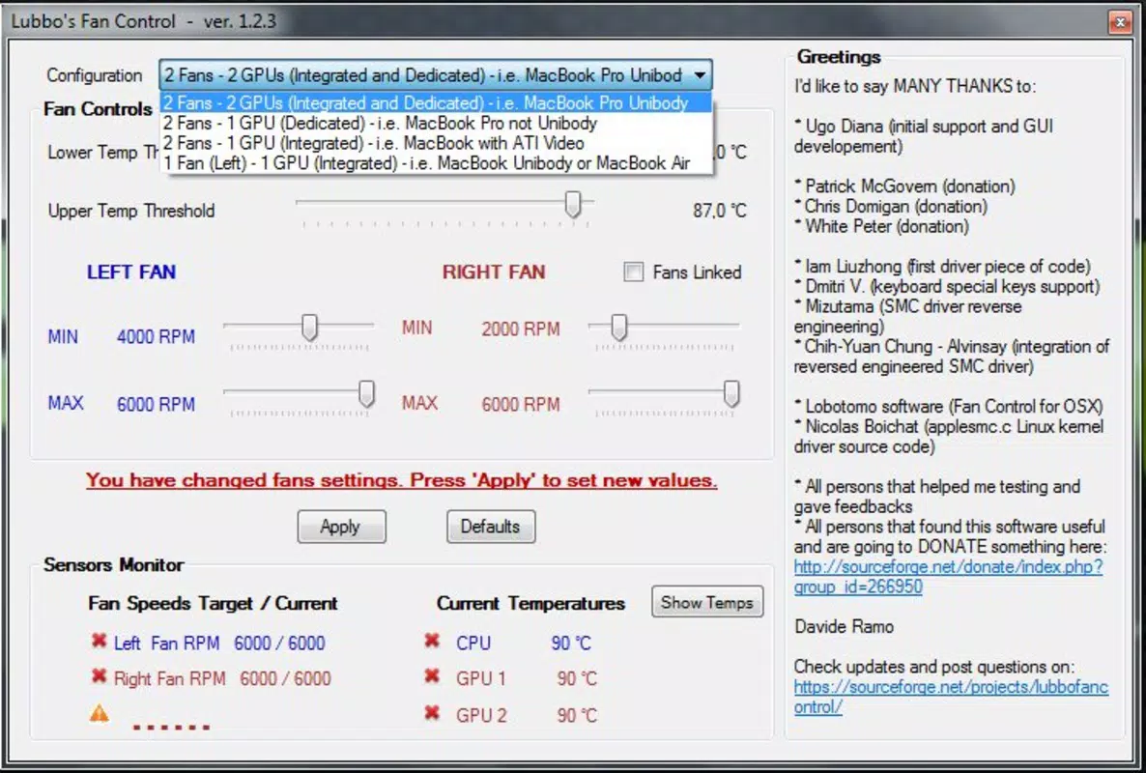Screen dimensions: 1146x773
Task: Choose 2 Fans - 1 GPU (Dedicated) option
Action: [436, 123]
